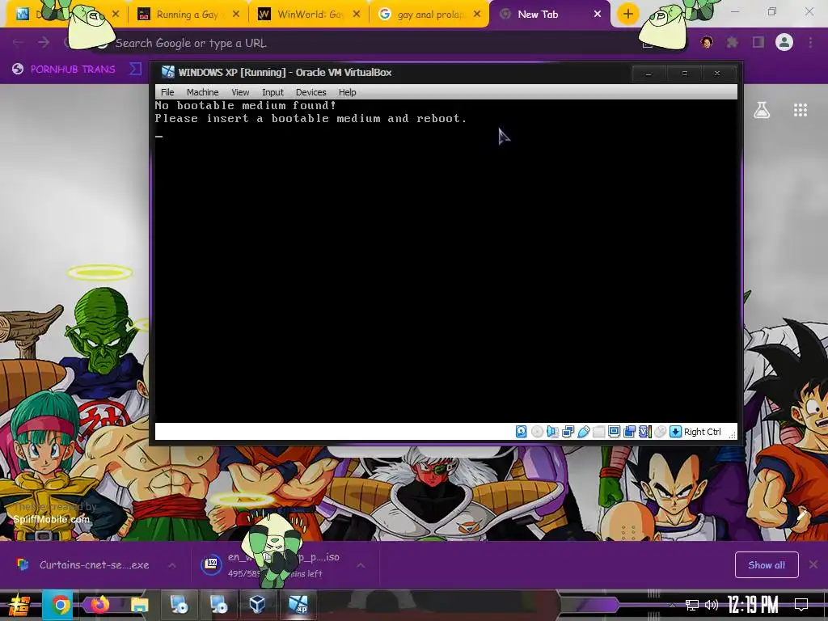Click the network icon in system tray

(x=692, y=605)
